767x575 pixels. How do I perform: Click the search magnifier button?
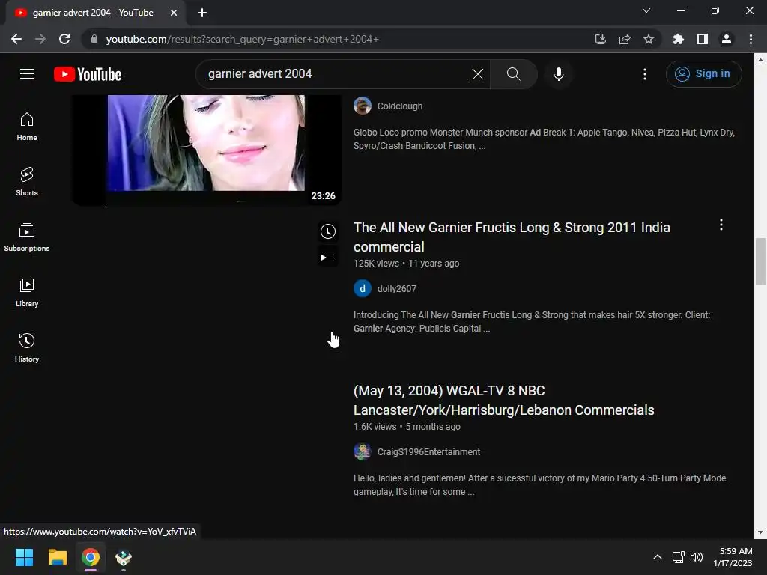coord(513,74)
